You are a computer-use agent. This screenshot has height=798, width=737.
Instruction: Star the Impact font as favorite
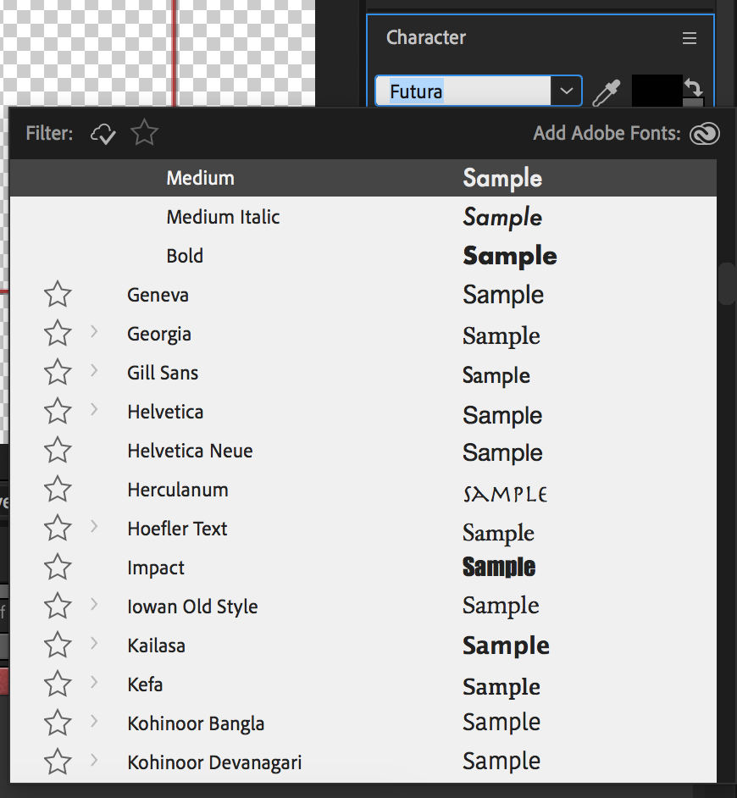coord(58,567)
